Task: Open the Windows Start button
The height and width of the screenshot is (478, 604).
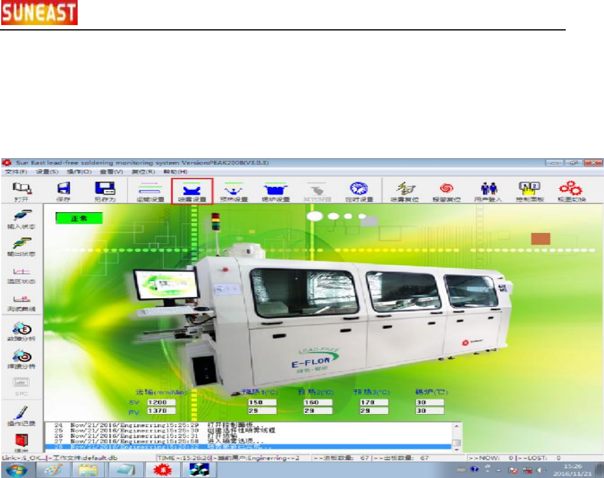Action: [16, 470]
